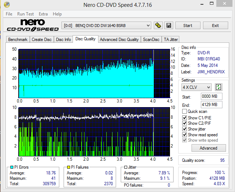This screenshot has width=235, height=192.
Task: Click the Start button
Action: (188, 26)
